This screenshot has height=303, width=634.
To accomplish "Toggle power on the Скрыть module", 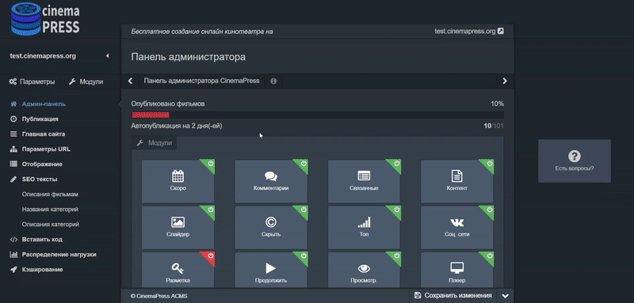I will tap(304, 210).
